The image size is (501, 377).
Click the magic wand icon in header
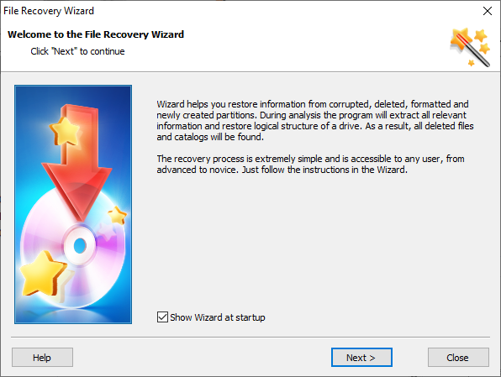[470, 47]
